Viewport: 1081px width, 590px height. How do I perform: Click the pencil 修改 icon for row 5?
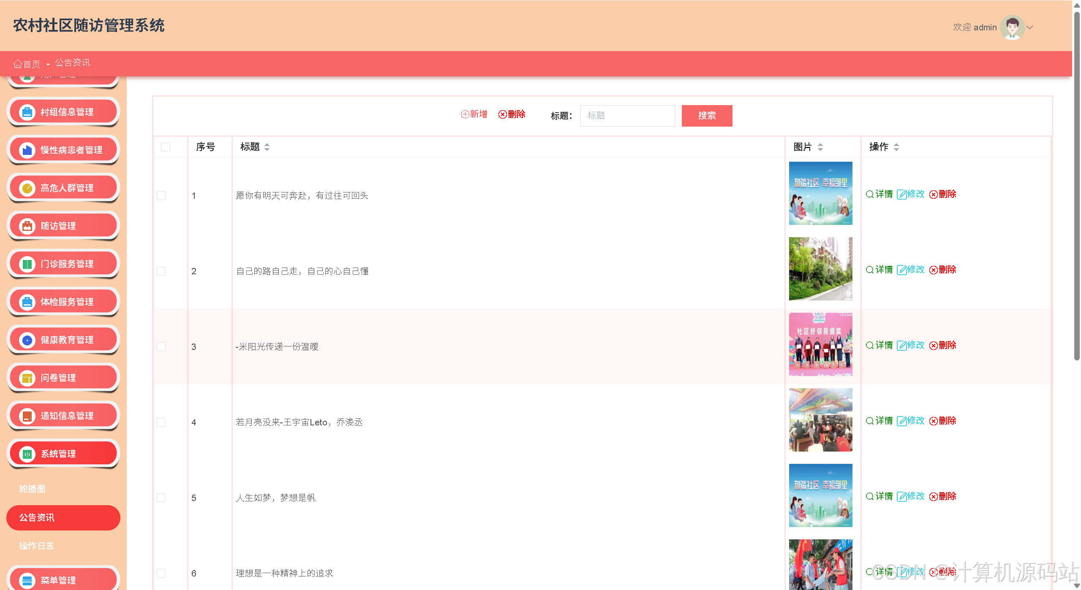(x=901, y=496)
